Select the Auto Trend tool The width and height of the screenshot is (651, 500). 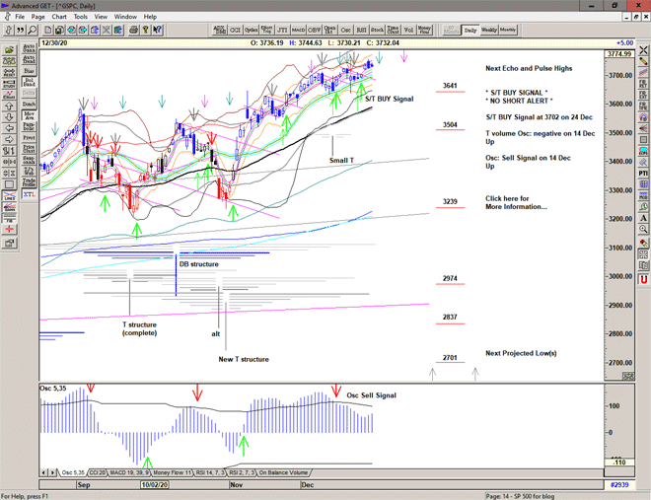tap(29, 59)
